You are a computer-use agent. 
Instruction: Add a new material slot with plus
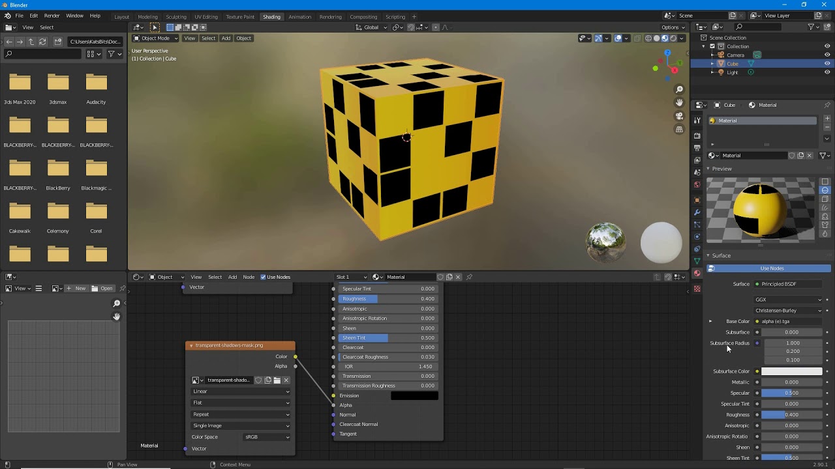827,119
